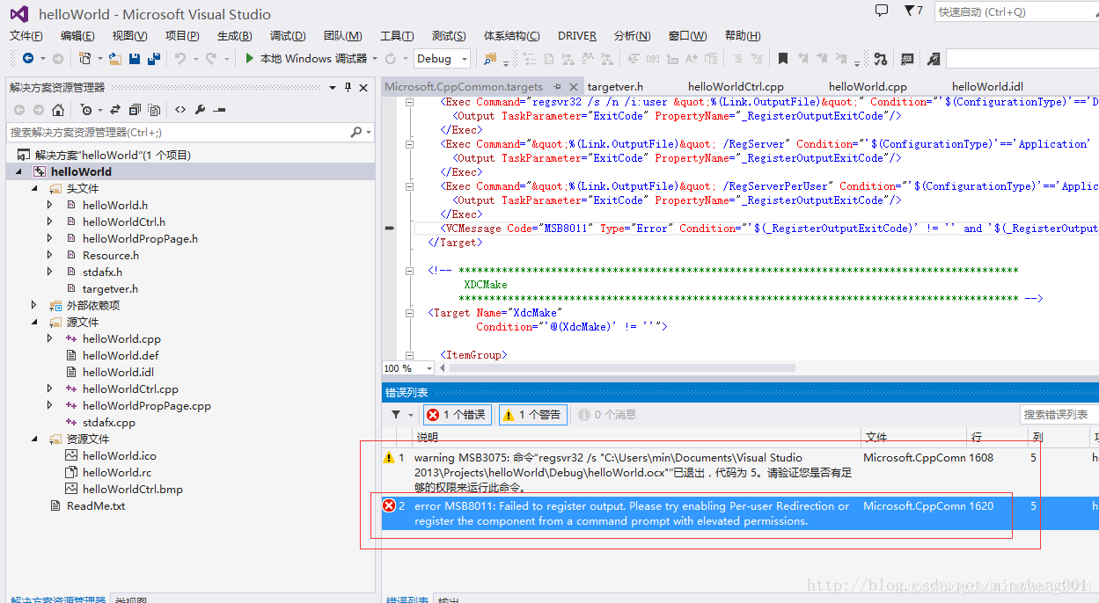Click the Save All icon
1099x603 pixels.
tap(154, 59)
